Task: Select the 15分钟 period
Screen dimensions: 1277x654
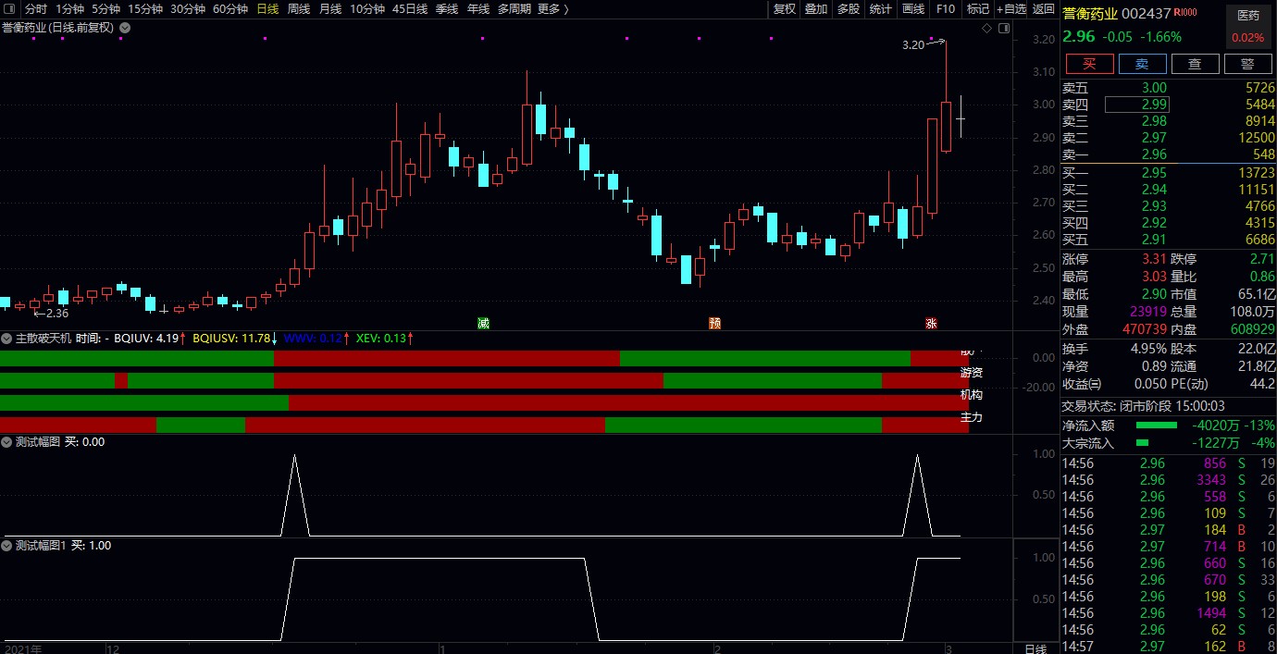Action: click(x=145, y=9)
